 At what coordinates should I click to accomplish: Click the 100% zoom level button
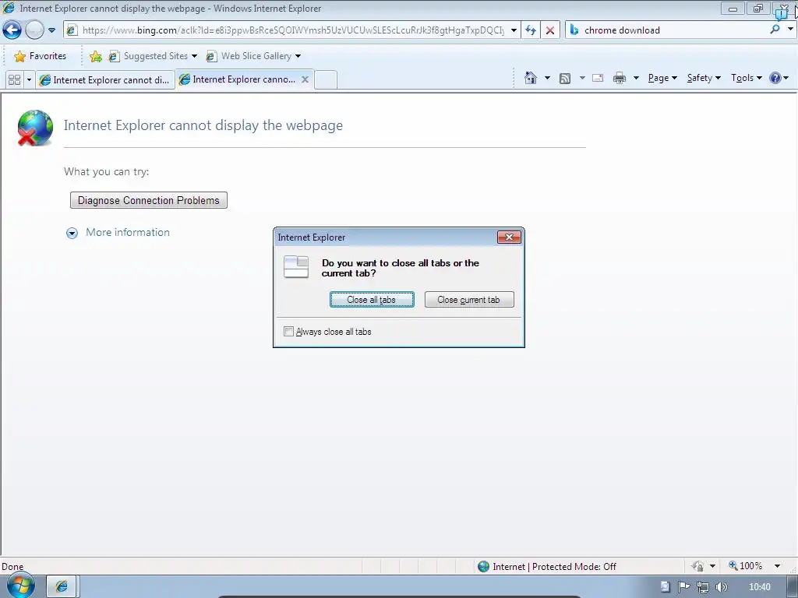(746, 566)
